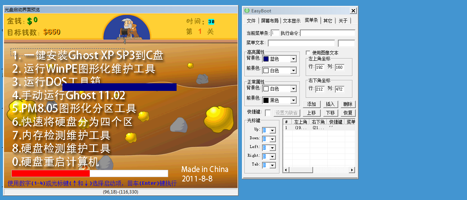Focus top-left 列 field showing 160
Viewport: 467px width, 200px height.
click(339, 67)
